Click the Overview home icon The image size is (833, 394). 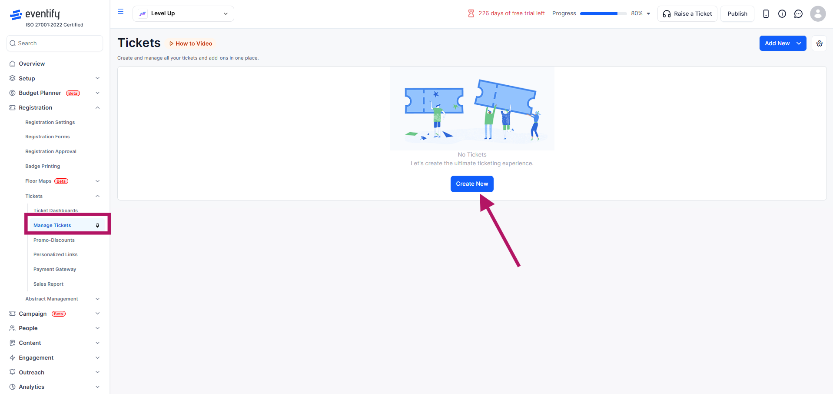click(13, 63)
